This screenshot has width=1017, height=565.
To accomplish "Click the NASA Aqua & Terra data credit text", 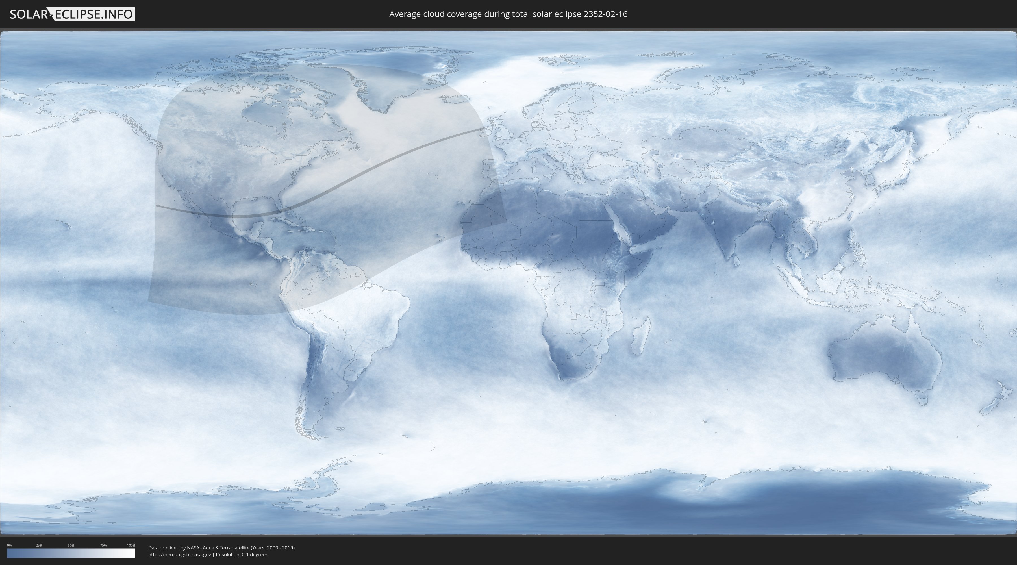I will 221,548.
